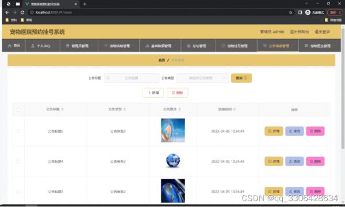Click the magnifier icon in 公告标题 input
Screen dimensions: 345x207
point(108,78)
